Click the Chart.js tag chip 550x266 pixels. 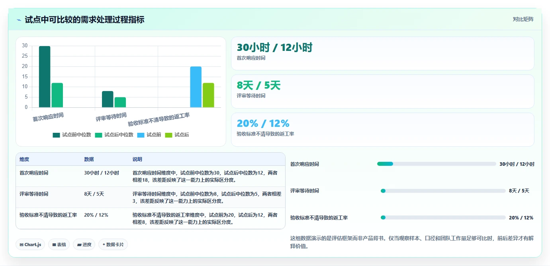point(30,245)
